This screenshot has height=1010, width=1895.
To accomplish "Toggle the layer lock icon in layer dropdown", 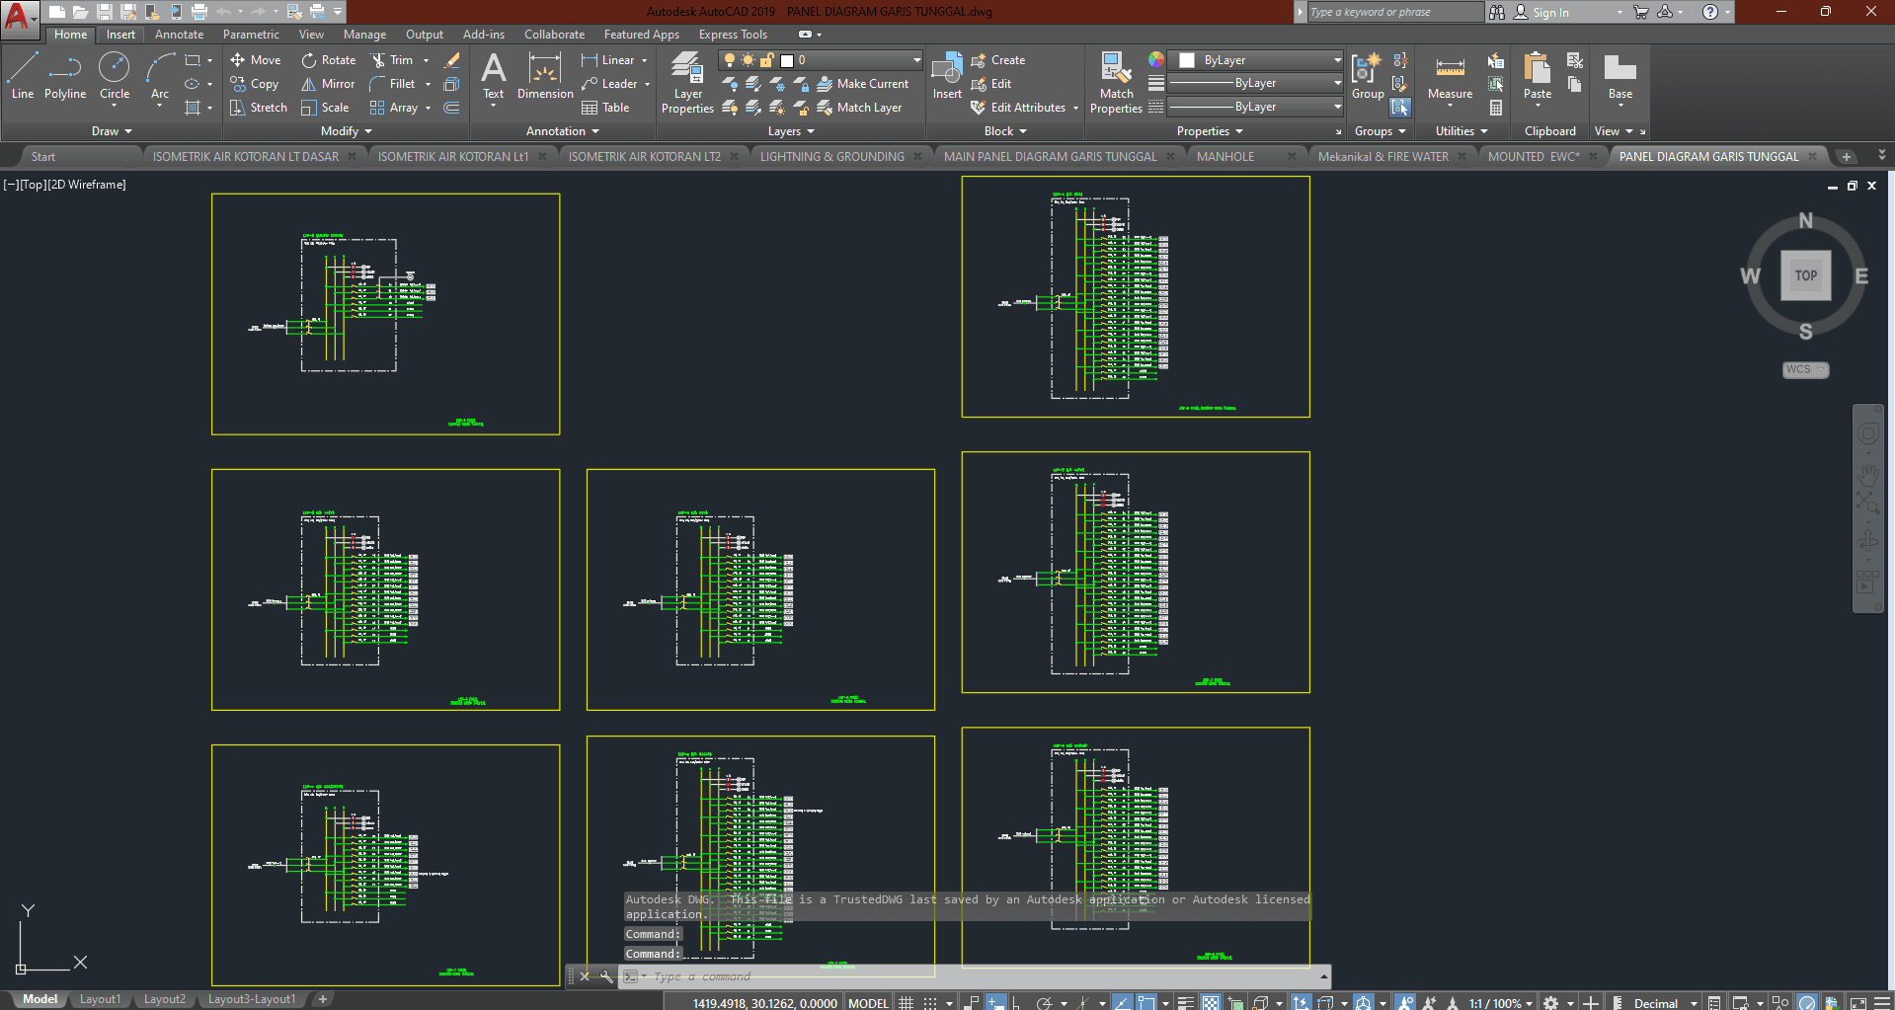I will tap(766, 60).
